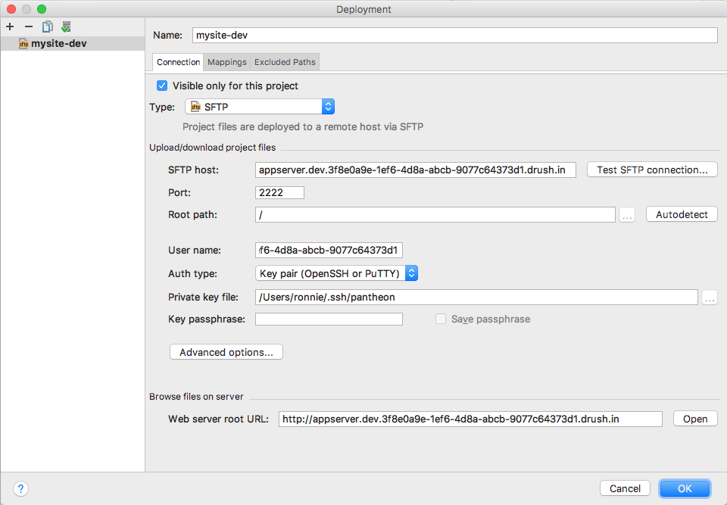Open the Type dropdown showing SFTP
Image resolution: width=727 pixels, height=505 pixels.
click(327, 106)
